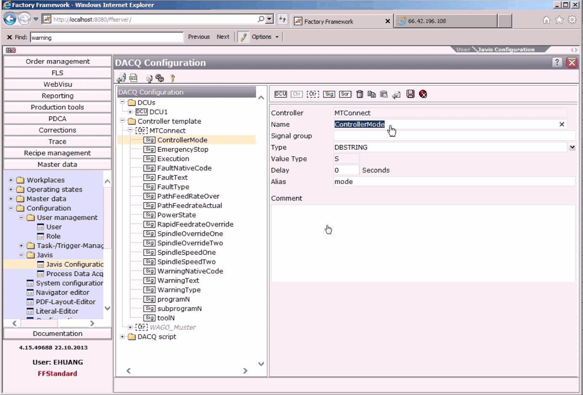
Task: Click the trash can delete icon
Action: (x=360, y=94)
